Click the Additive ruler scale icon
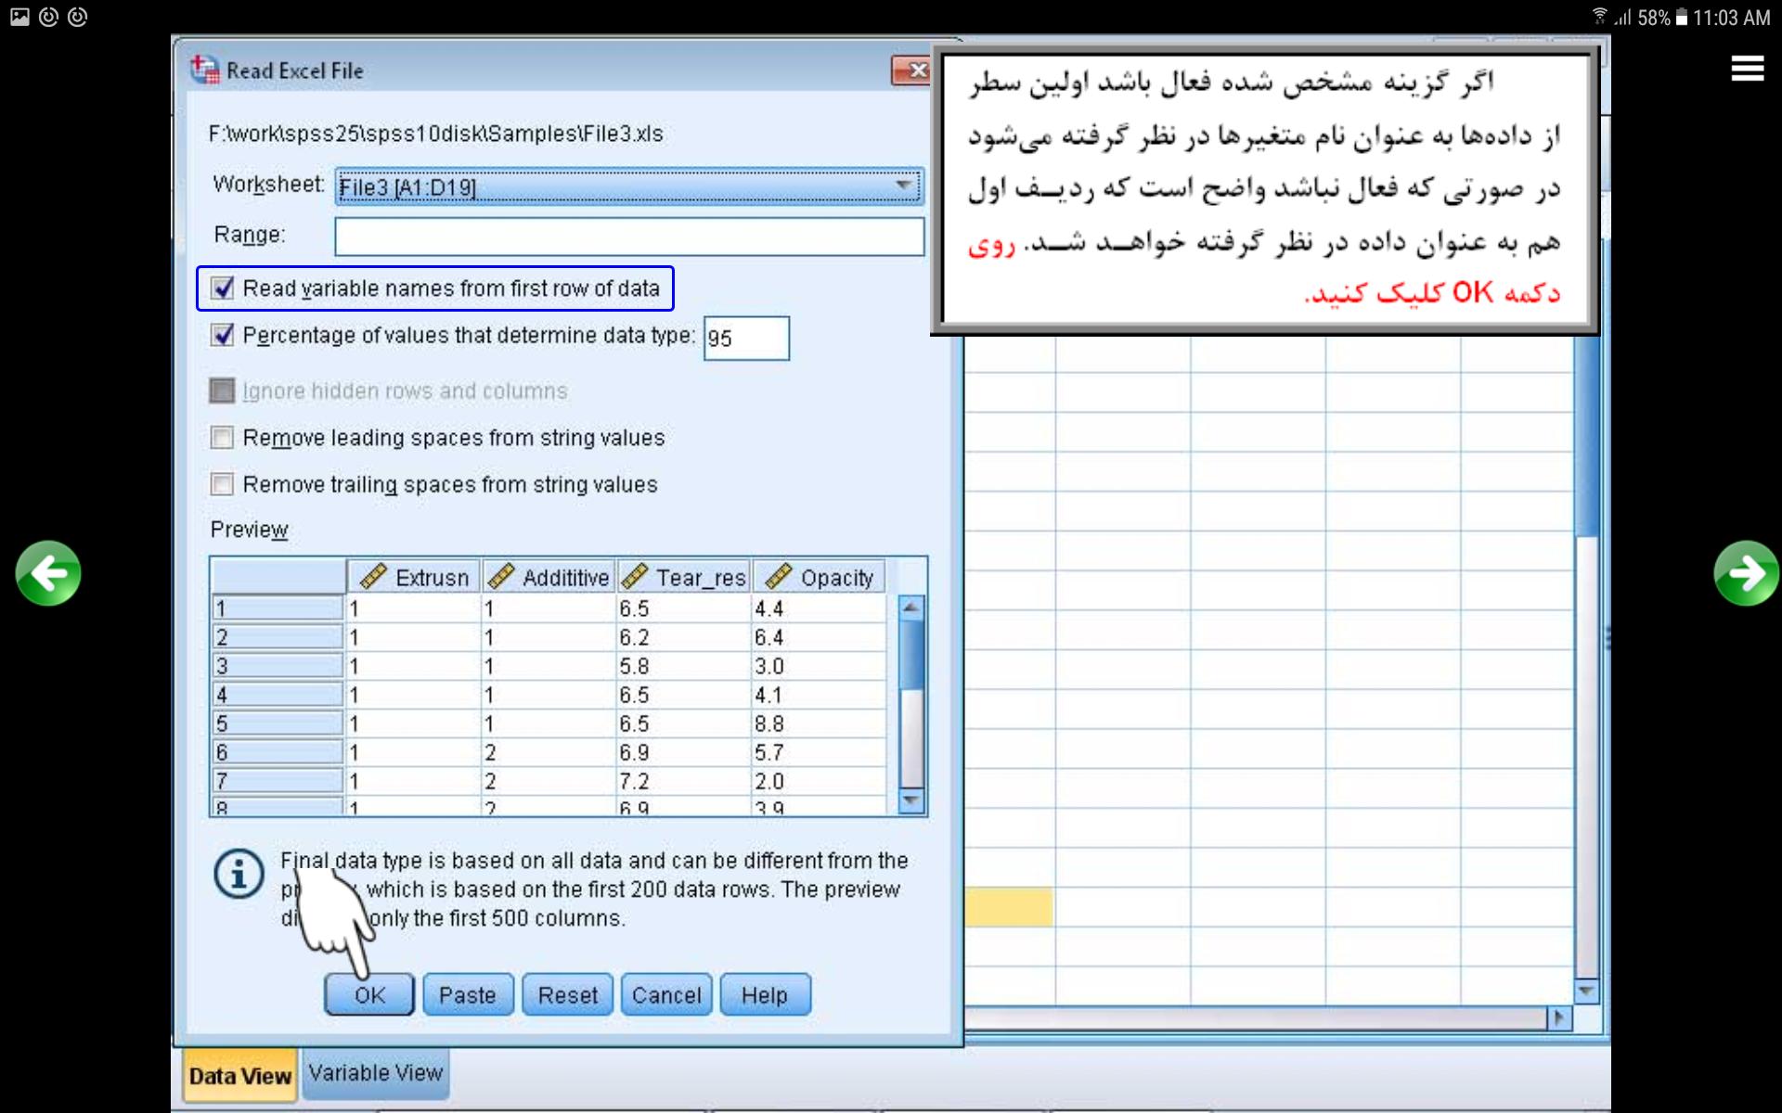This screenshot has height=1113, width=1782. click(x=500, y=577)
